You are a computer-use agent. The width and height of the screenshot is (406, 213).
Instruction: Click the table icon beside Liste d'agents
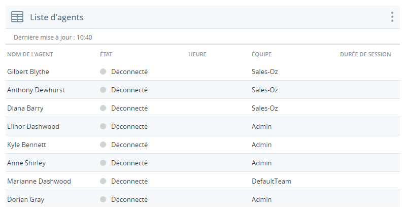click(17, 17)
